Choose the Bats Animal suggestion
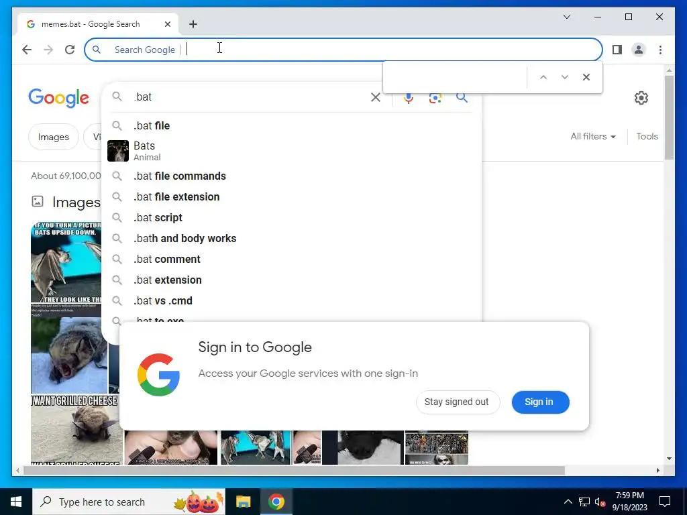Image resolution: width=687 pixels, height=515 pixels. 291,151
